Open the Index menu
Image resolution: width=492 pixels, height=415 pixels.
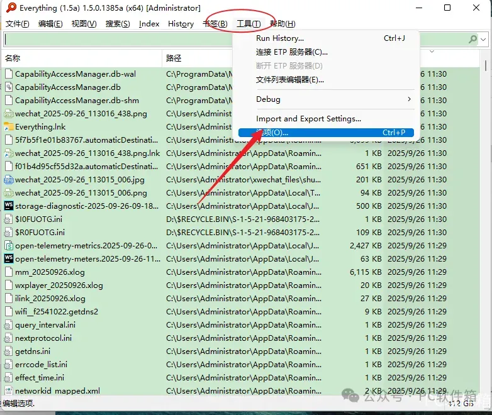tap(149, 24)
